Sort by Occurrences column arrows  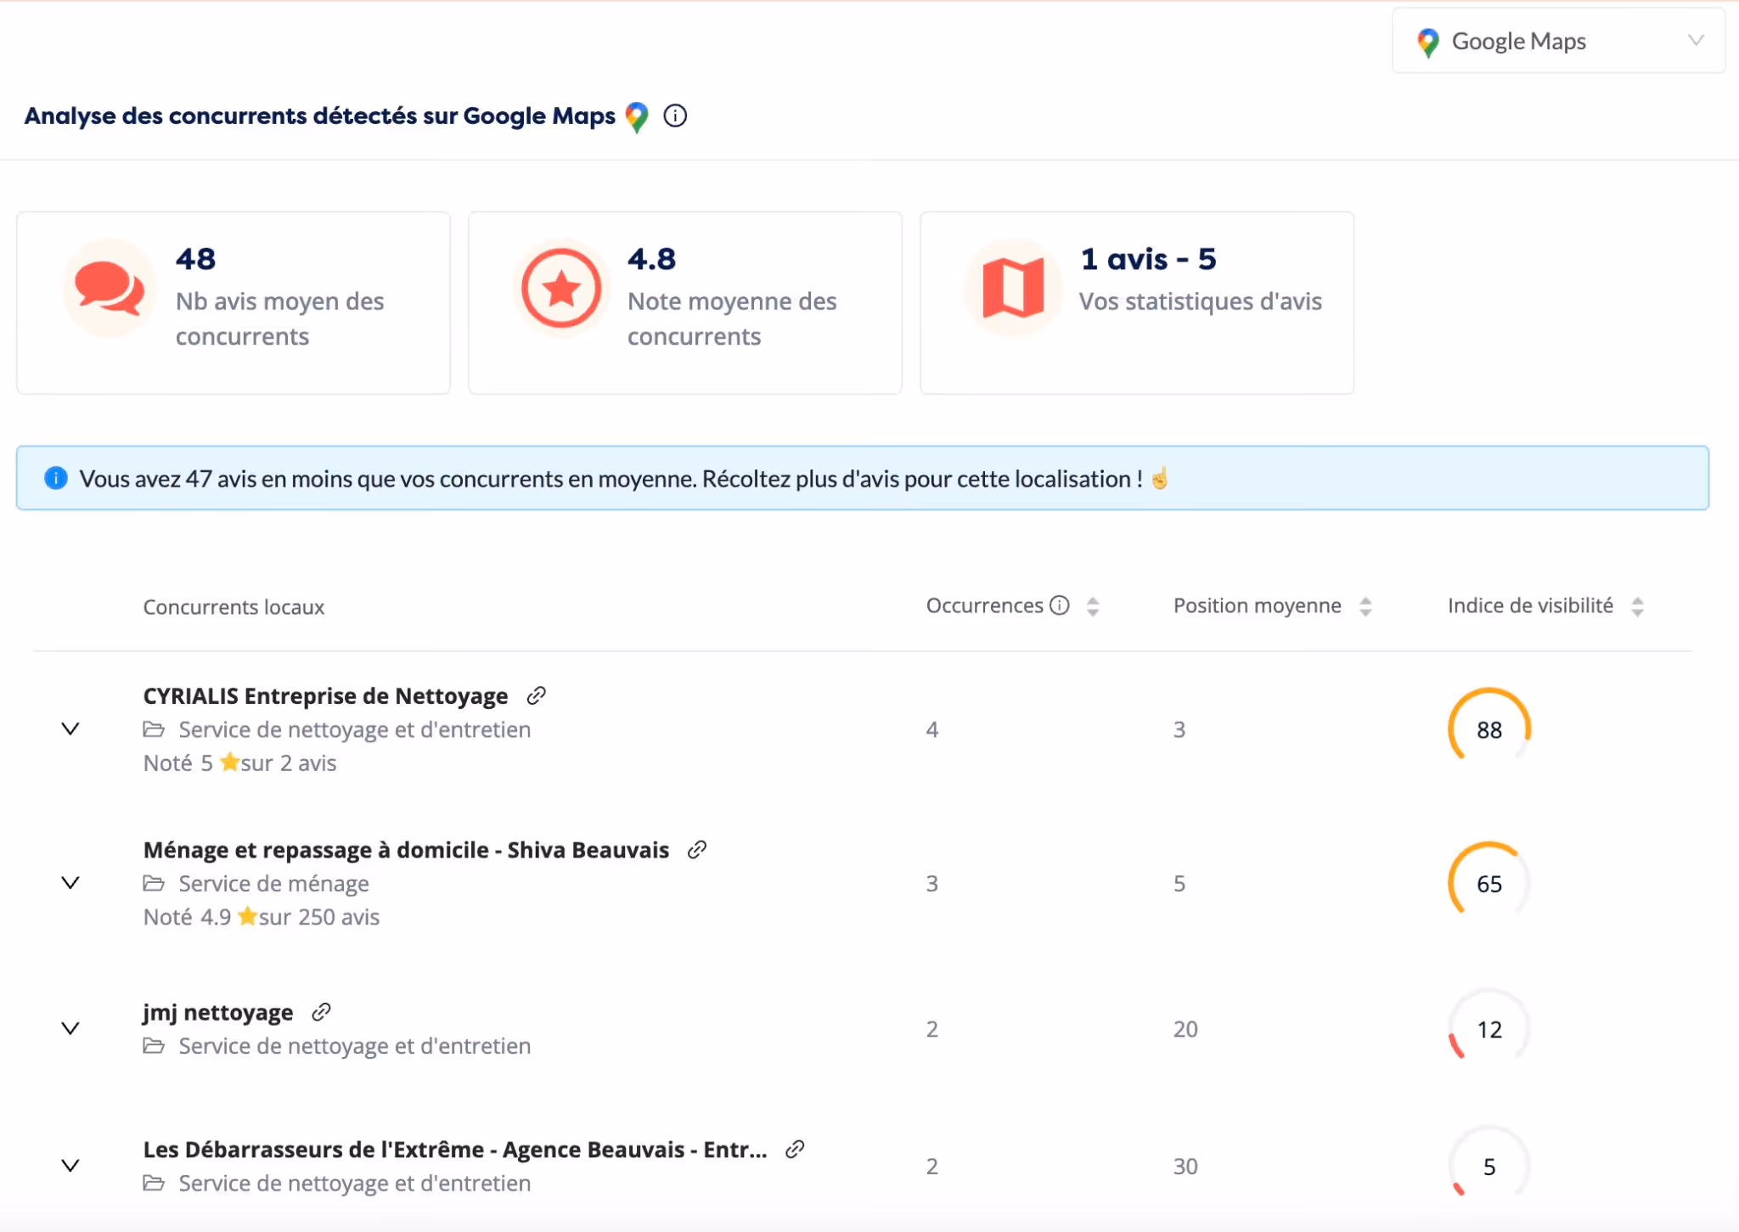1093,606
